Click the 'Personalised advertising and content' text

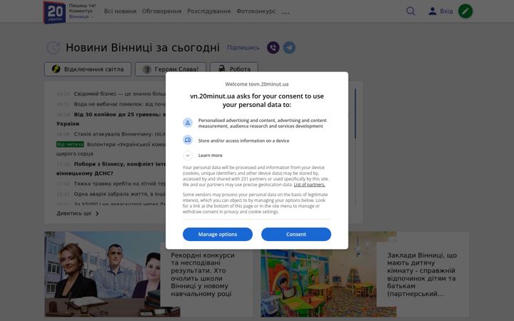[x=262, y=123]
